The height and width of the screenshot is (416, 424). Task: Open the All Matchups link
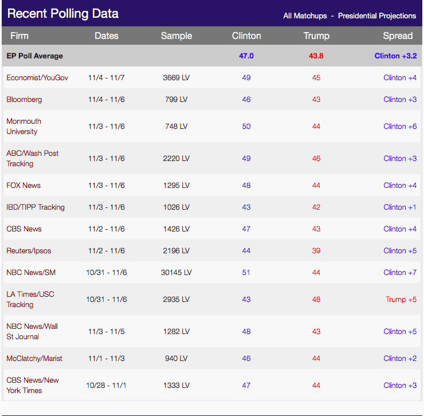(305, 16)
